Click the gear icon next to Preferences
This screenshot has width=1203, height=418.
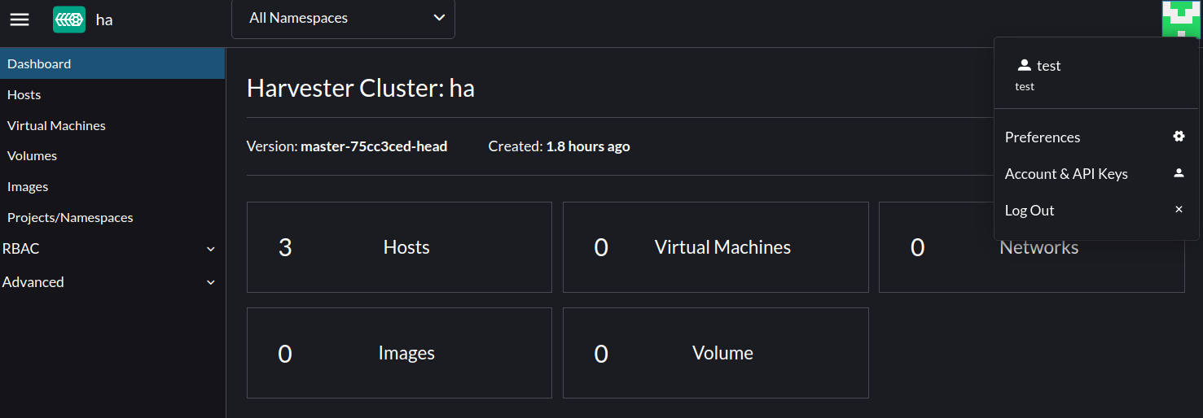point(1179,137)
